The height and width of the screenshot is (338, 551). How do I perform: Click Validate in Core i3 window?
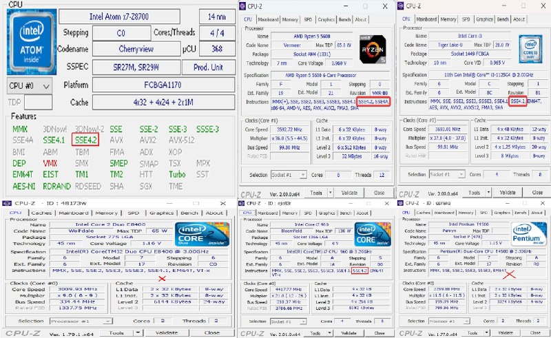click(508, 193)
